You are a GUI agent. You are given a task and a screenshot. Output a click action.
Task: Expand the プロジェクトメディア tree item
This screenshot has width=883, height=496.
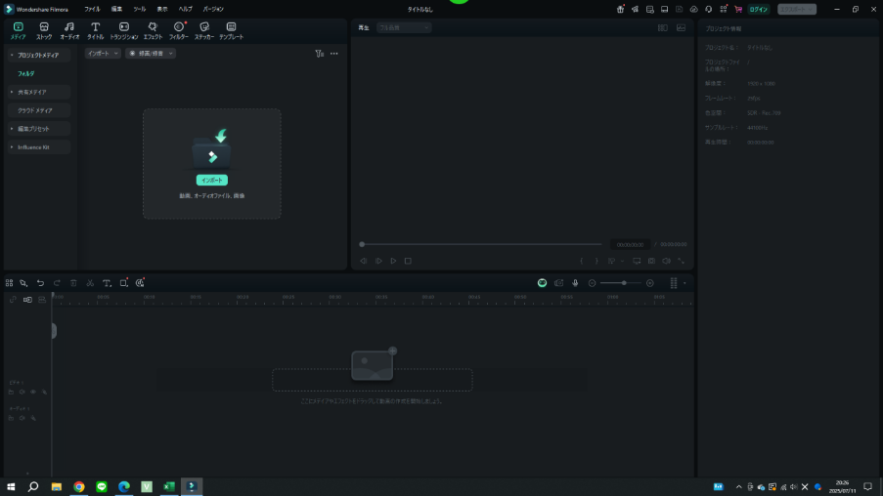coord(12,56)
